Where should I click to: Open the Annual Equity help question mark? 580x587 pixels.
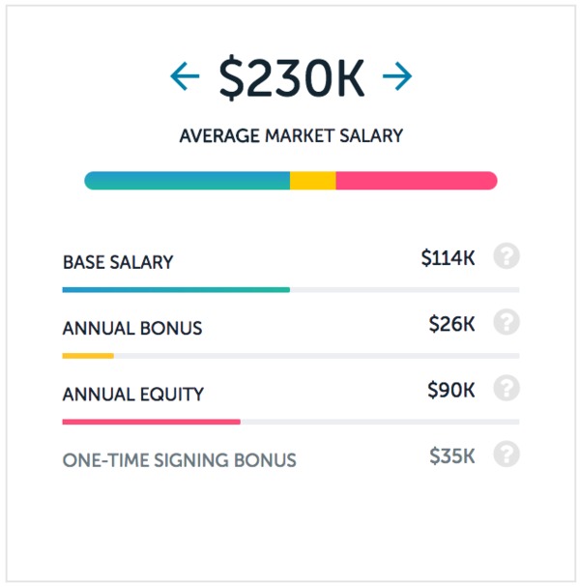[x=507, y=388]
